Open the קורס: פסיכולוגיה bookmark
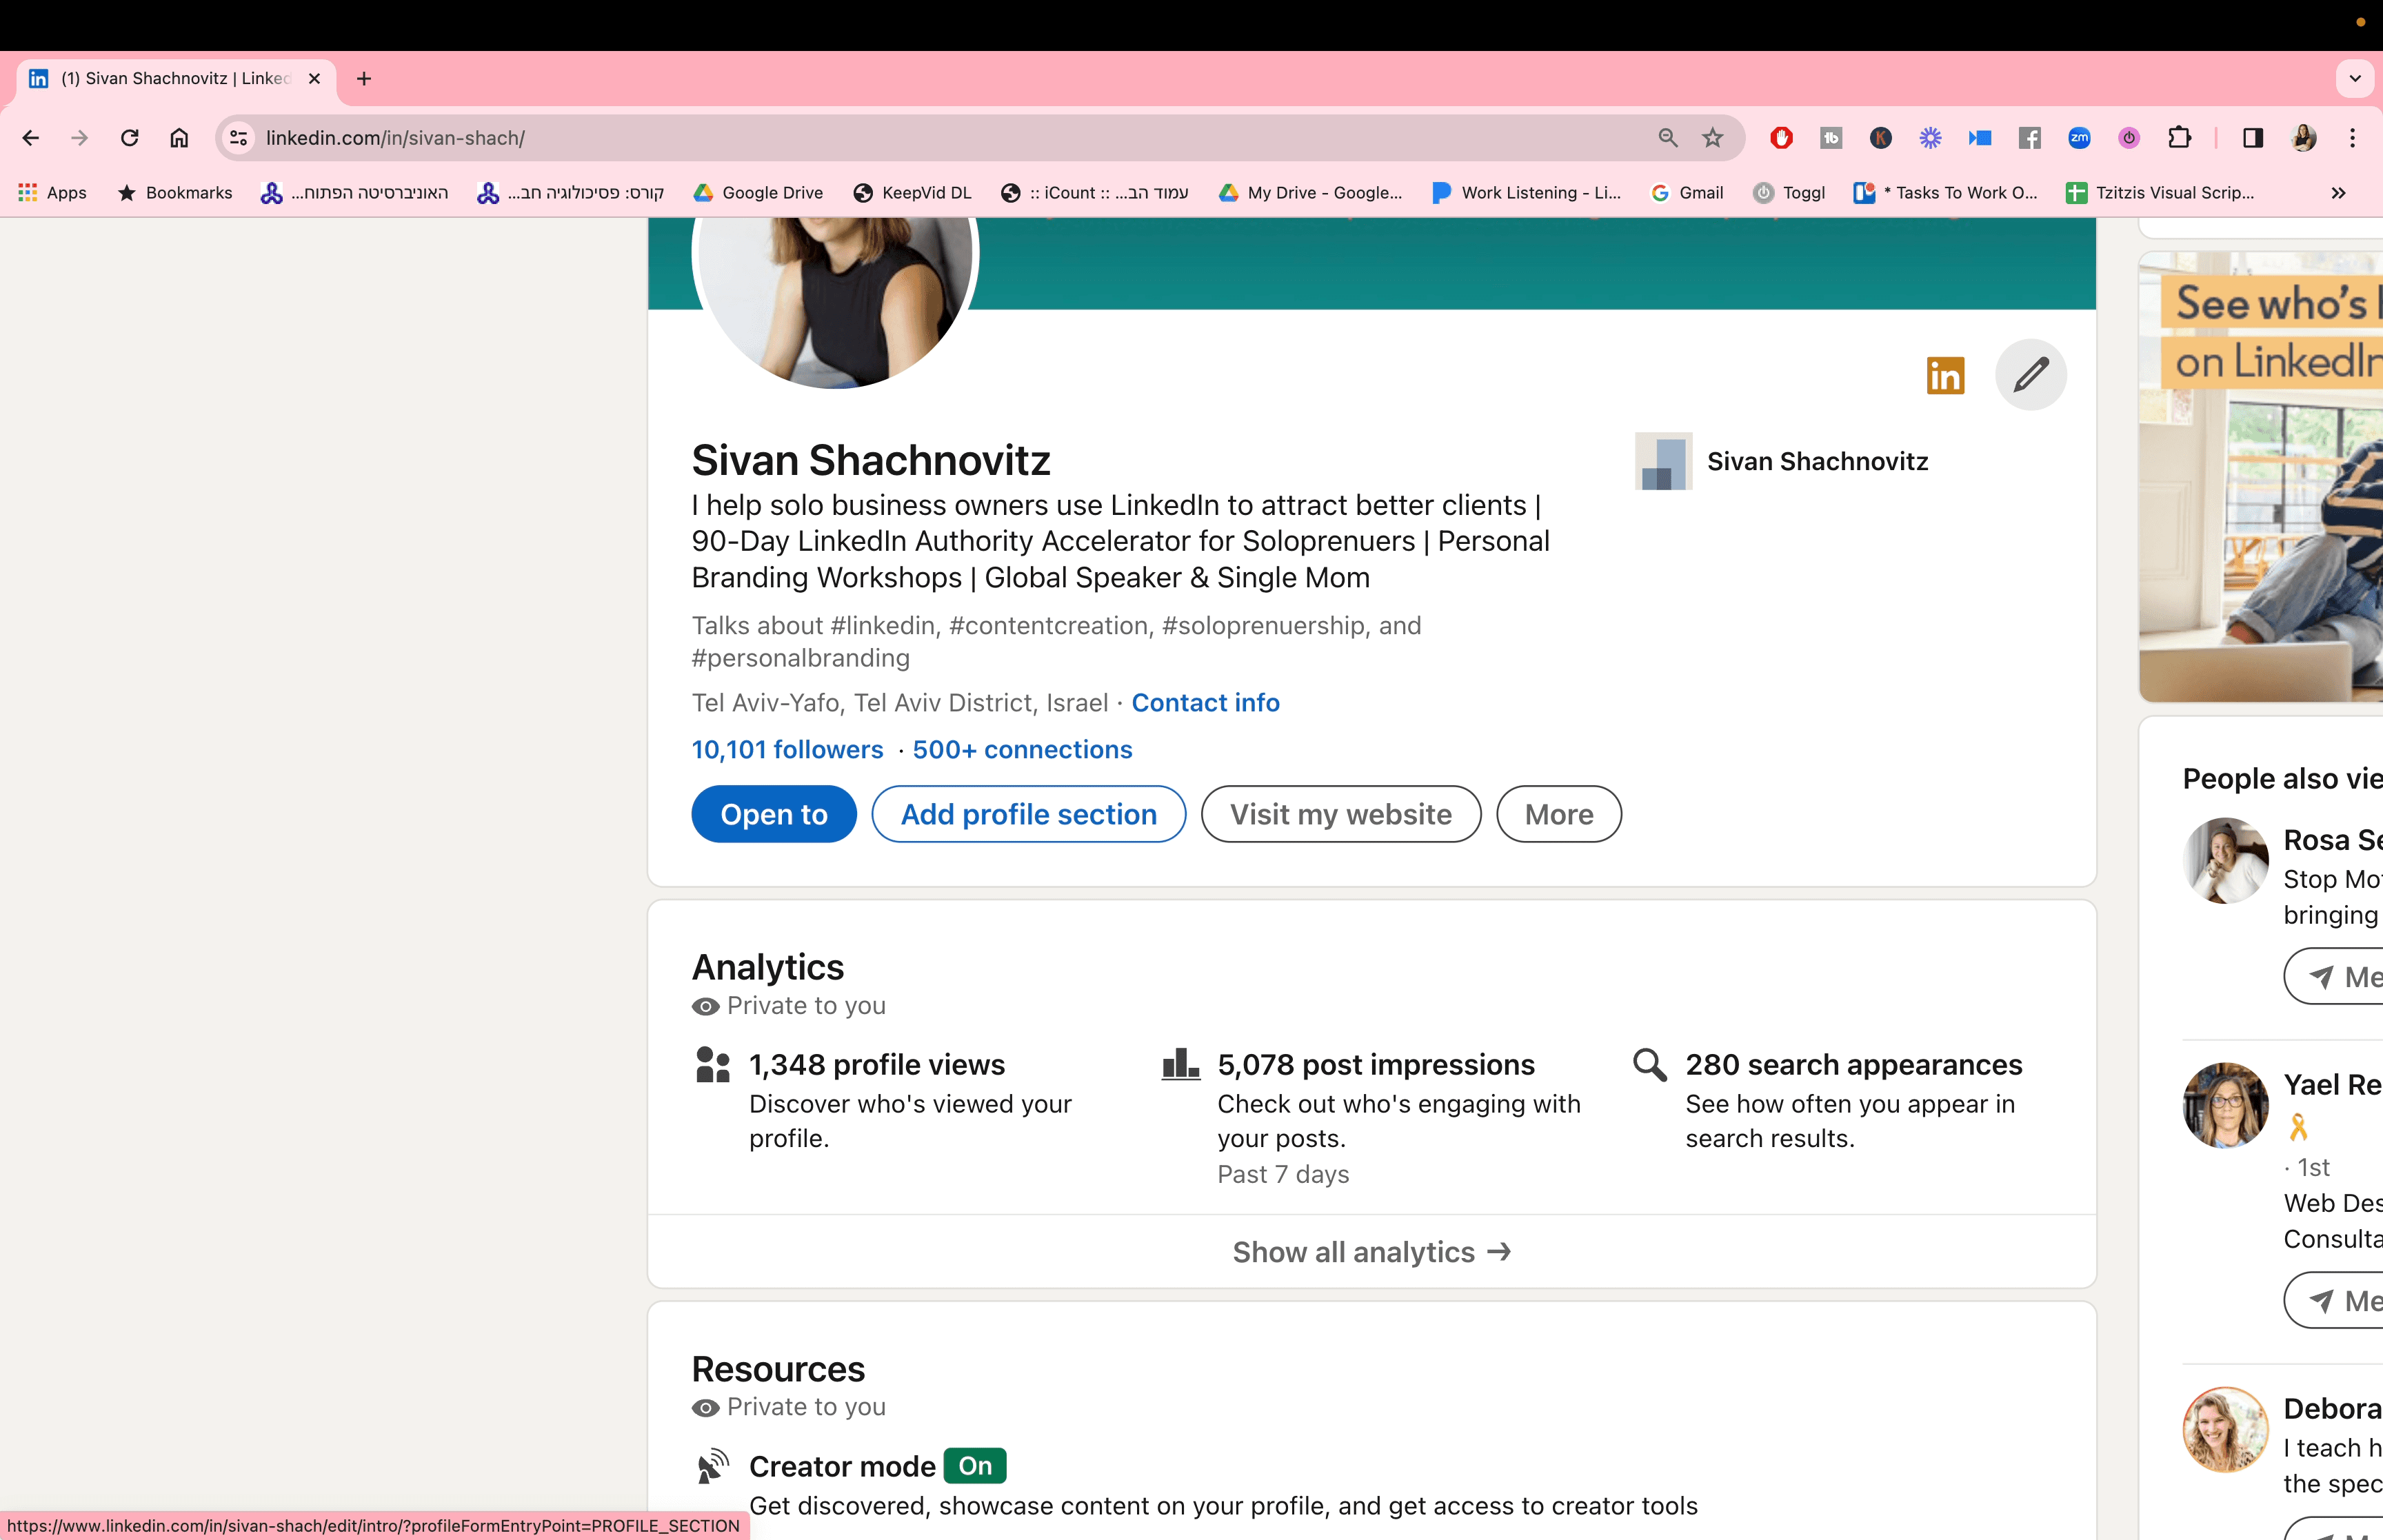The height and width of the screenshot is (1540, 2383). pos(571,193)
